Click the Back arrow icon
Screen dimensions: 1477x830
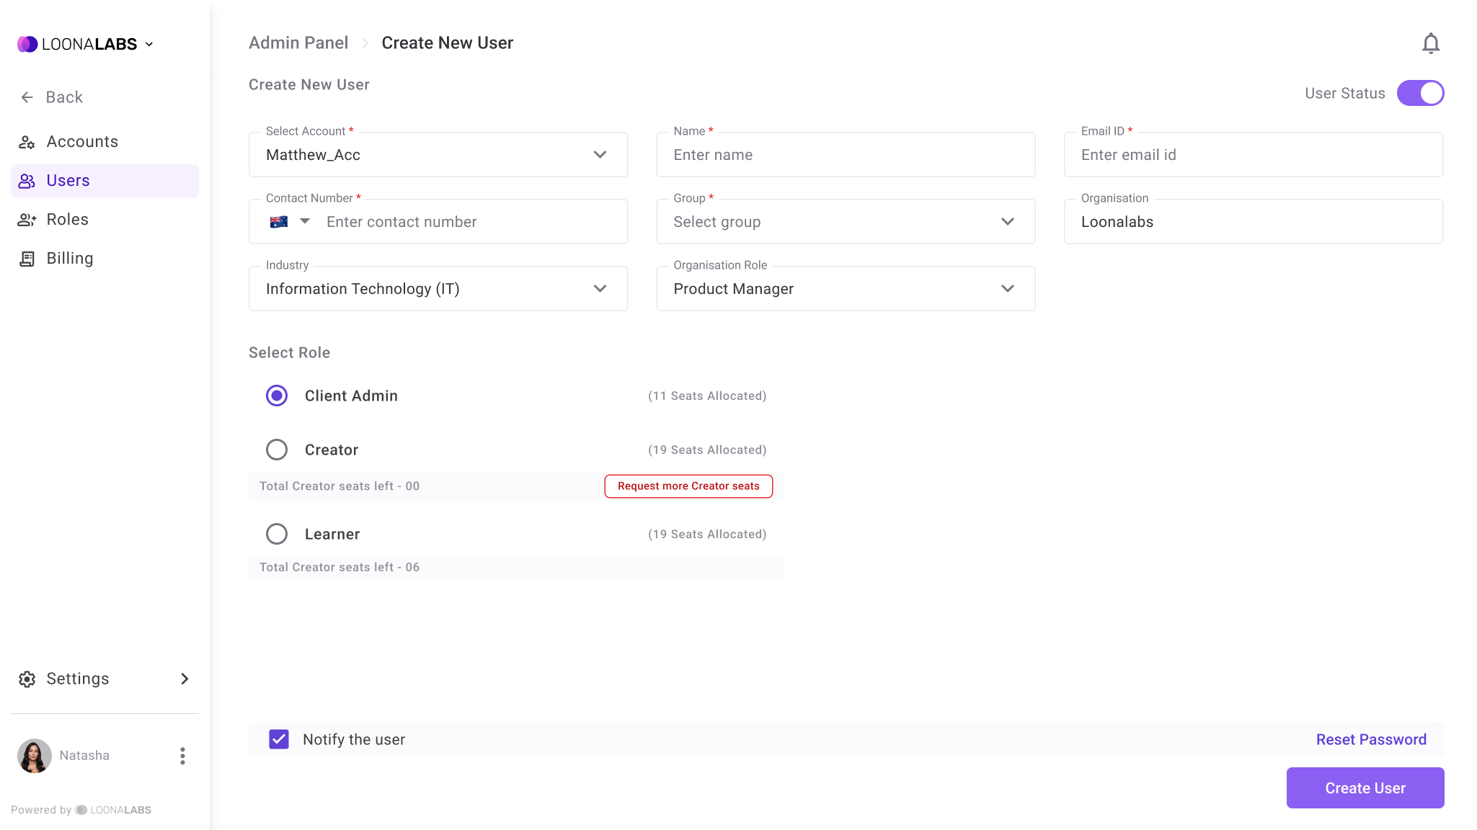coord(27,97)
